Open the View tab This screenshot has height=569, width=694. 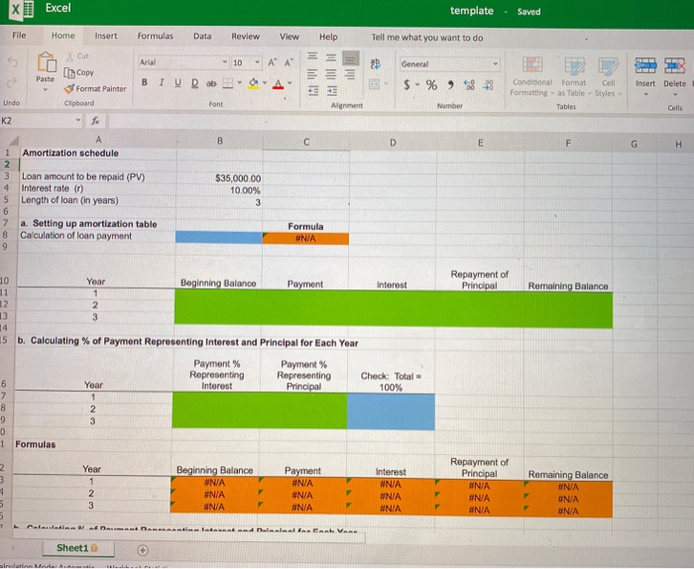(289, 37)
